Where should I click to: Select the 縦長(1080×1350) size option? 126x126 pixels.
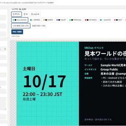[x=39, y=26]
